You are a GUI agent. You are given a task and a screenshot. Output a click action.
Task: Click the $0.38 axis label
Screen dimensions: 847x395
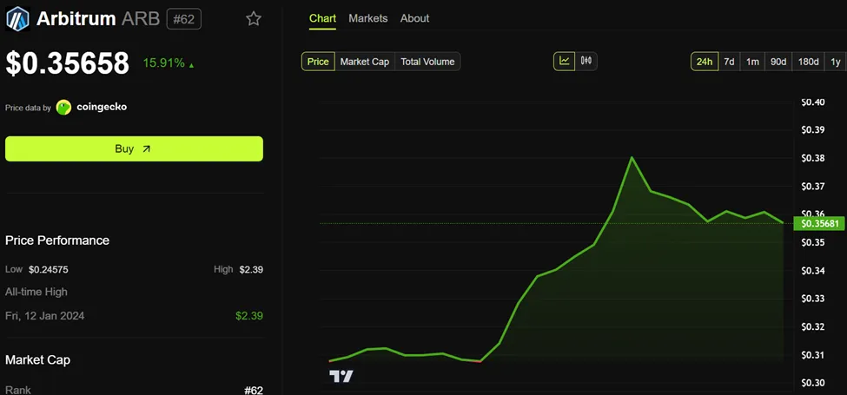tap(812, 158)
